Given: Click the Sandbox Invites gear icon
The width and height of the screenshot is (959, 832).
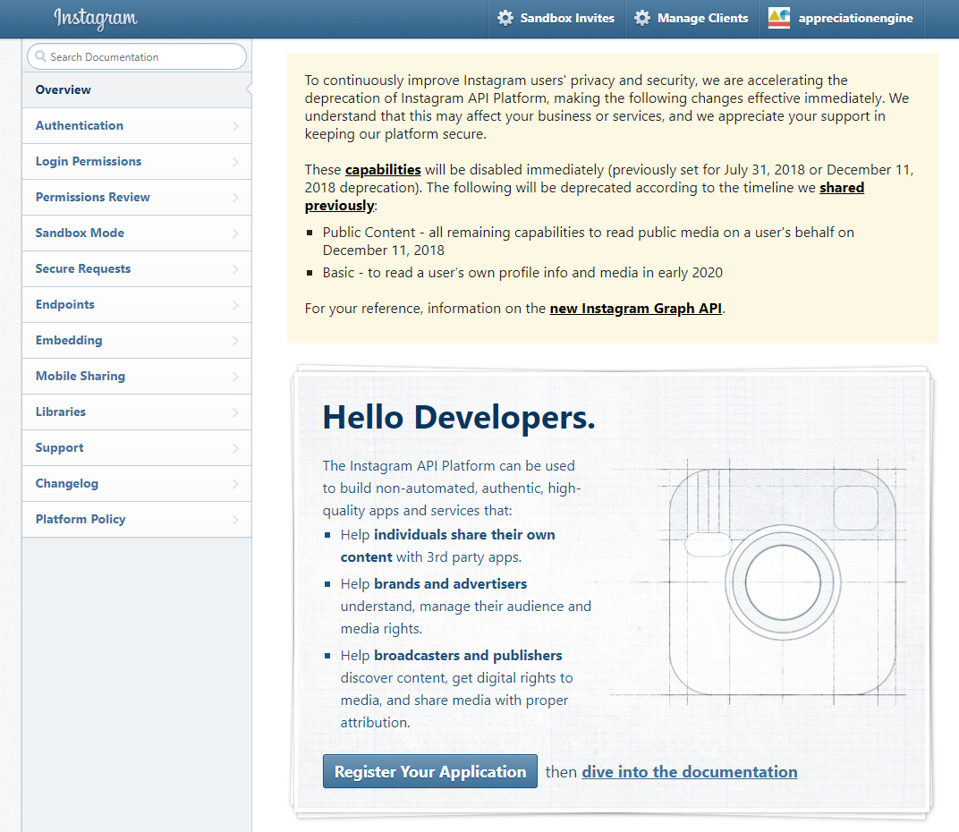Looking at the screenshot, I should (x=505, y=19).
